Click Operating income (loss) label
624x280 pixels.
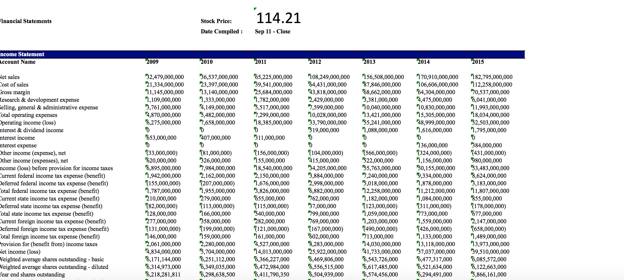(x=28, y=123)
